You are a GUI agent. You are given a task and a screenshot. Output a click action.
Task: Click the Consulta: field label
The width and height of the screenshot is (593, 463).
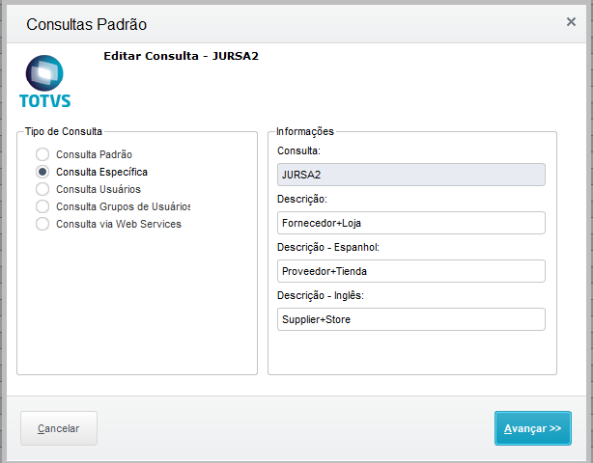(298, 150)
